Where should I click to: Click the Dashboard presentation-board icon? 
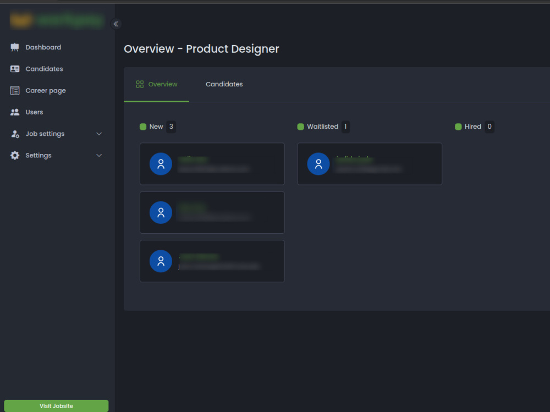(15, 47)
